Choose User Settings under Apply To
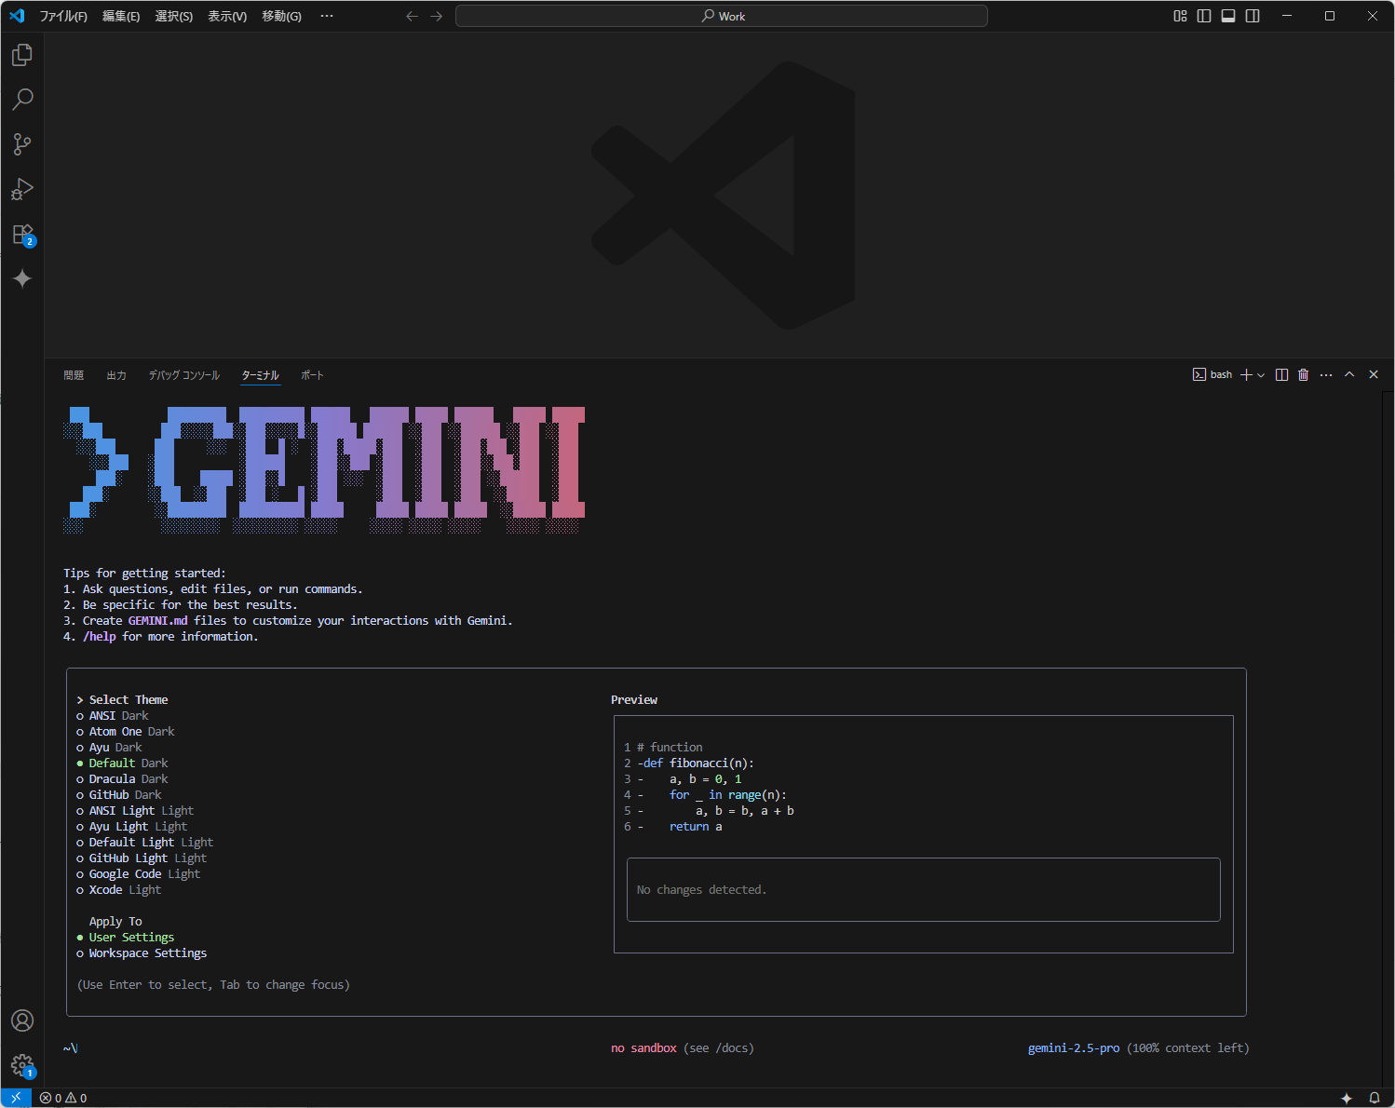Viewport: 1395px width, 1108px height. pyautogui.click(x=126, y=938)
